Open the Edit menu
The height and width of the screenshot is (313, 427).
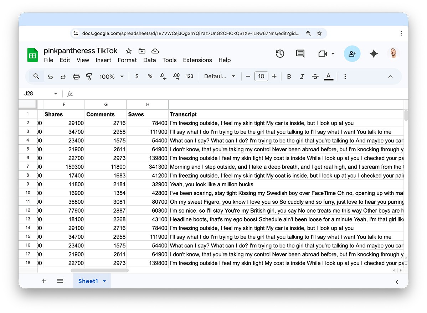(x=65, y=60)
